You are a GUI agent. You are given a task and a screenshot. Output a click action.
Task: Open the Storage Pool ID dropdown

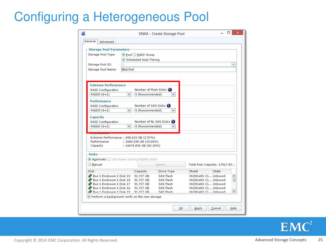click(x=233, y=64)
